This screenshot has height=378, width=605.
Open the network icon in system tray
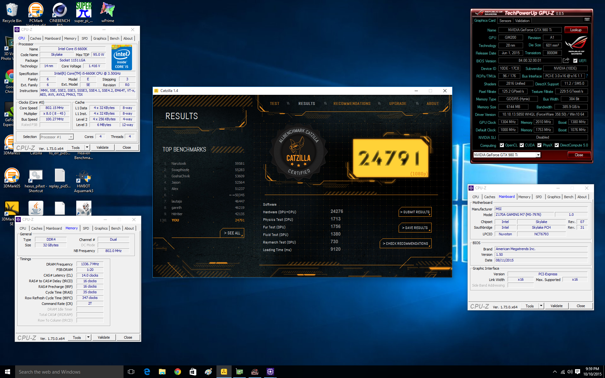563,372
